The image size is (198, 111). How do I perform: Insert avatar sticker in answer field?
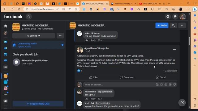click(x=157, y=84)
